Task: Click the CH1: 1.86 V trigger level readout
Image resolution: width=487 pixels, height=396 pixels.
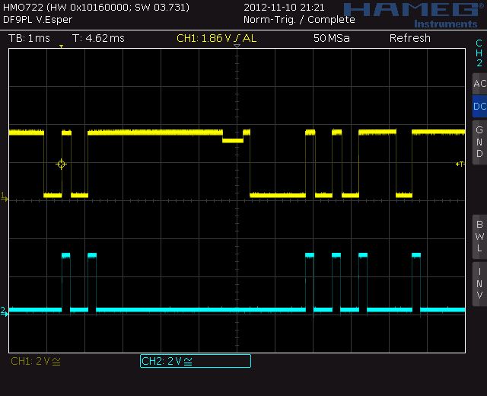Action: pos(216,38)
